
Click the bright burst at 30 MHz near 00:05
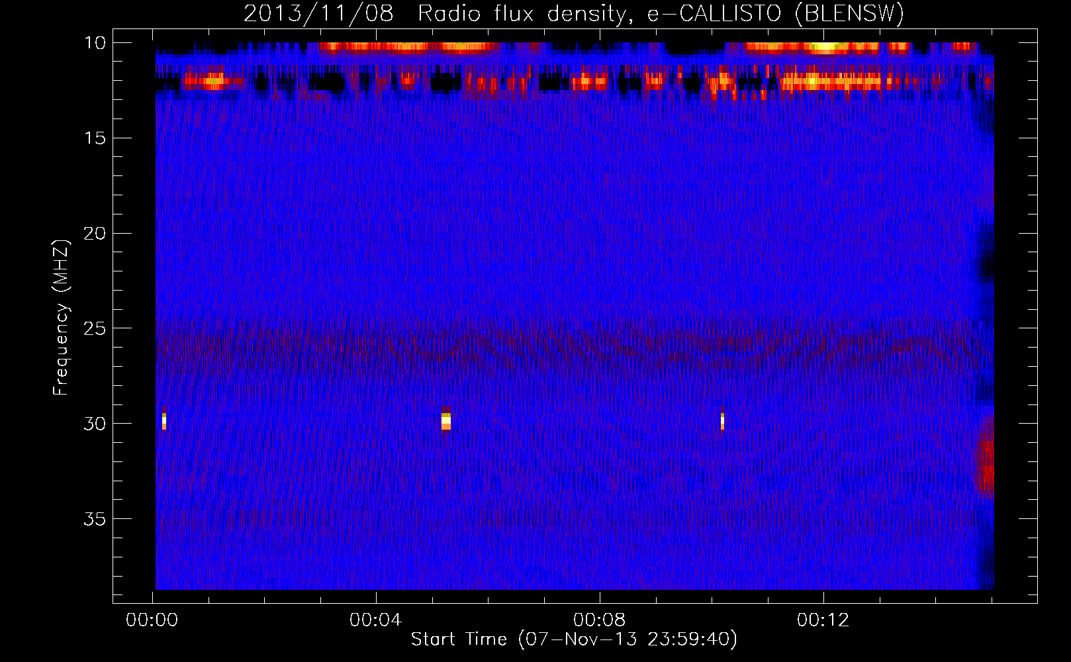tap(446, 420)
